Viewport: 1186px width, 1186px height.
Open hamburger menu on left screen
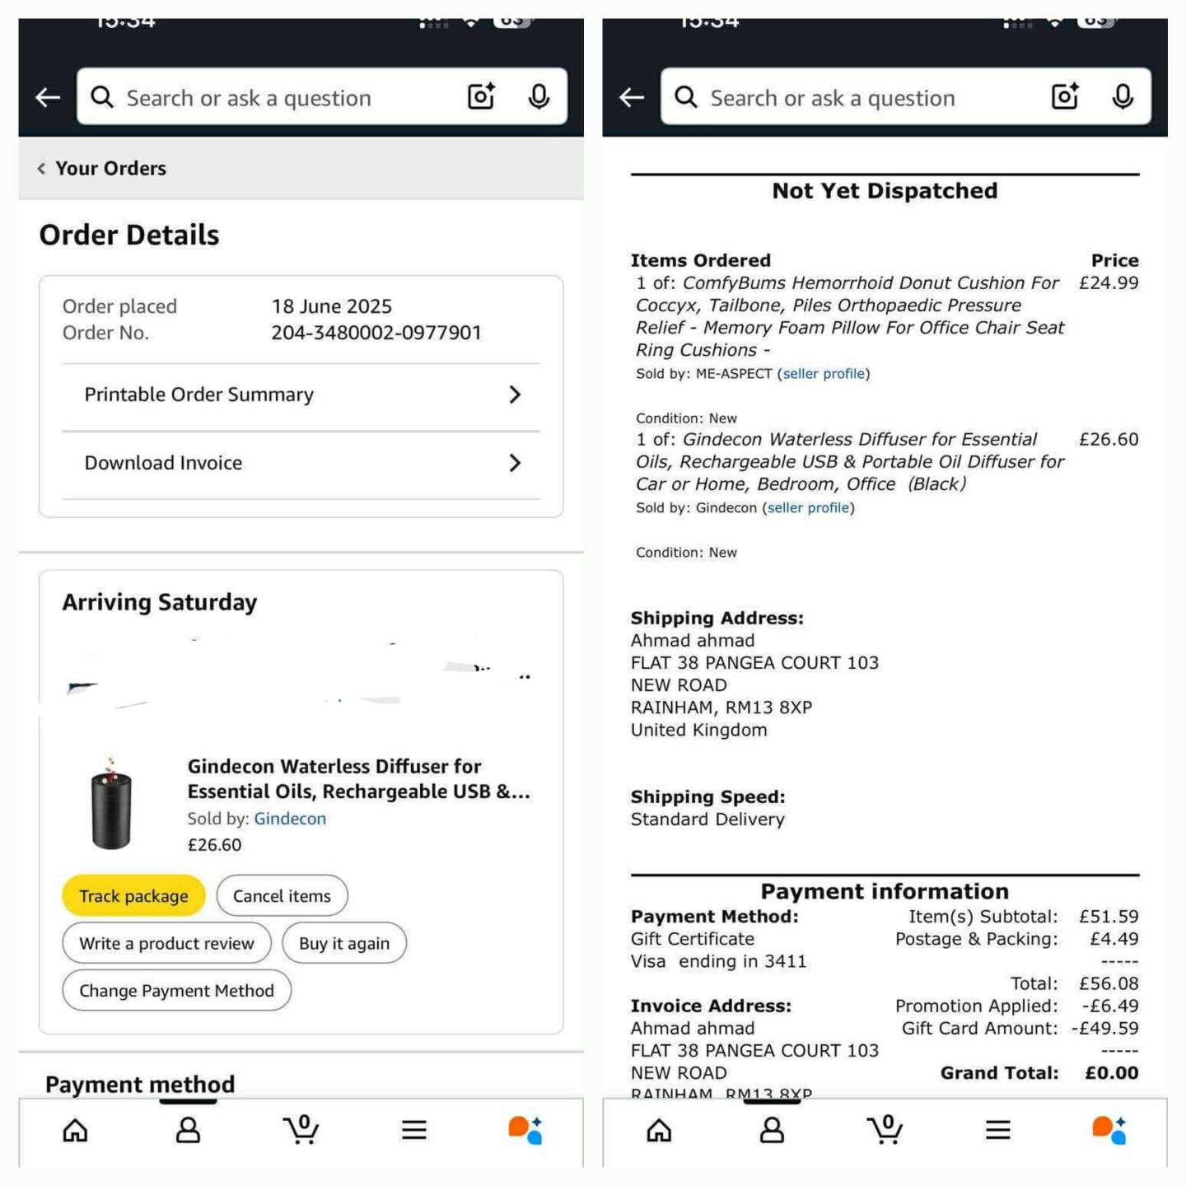pos(414,1130)
